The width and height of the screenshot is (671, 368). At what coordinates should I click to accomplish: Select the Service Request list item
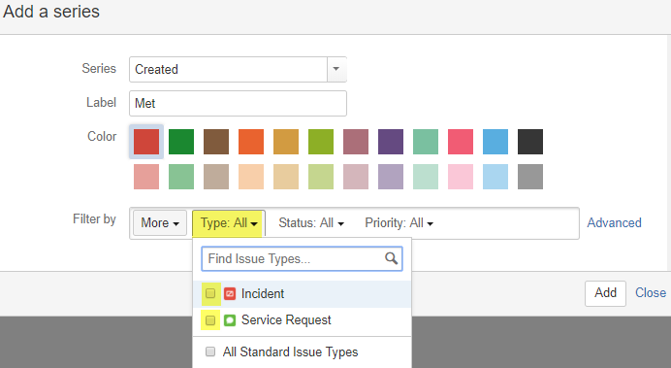click(x=303, y=320)
